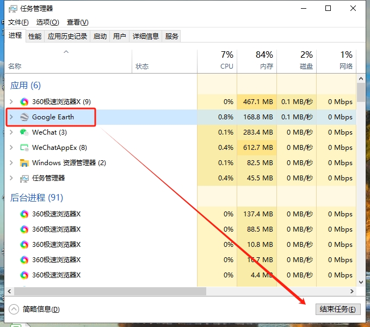This screenshot has height=327, width=370.
Task: Expand the 360极速浏览器X (9) group
Action: pyautogui.click(x=11, y=101)
